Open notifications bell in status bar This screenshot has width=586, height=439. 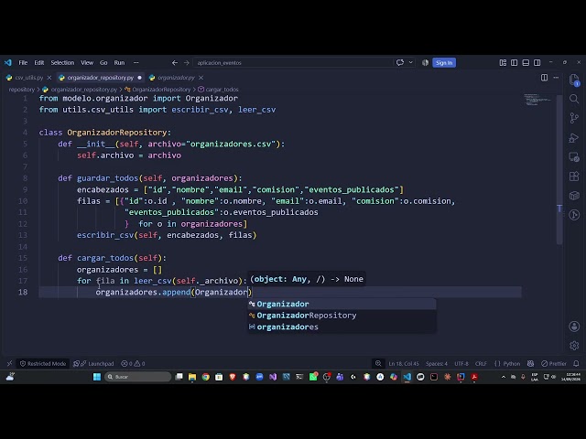[576, 364]
